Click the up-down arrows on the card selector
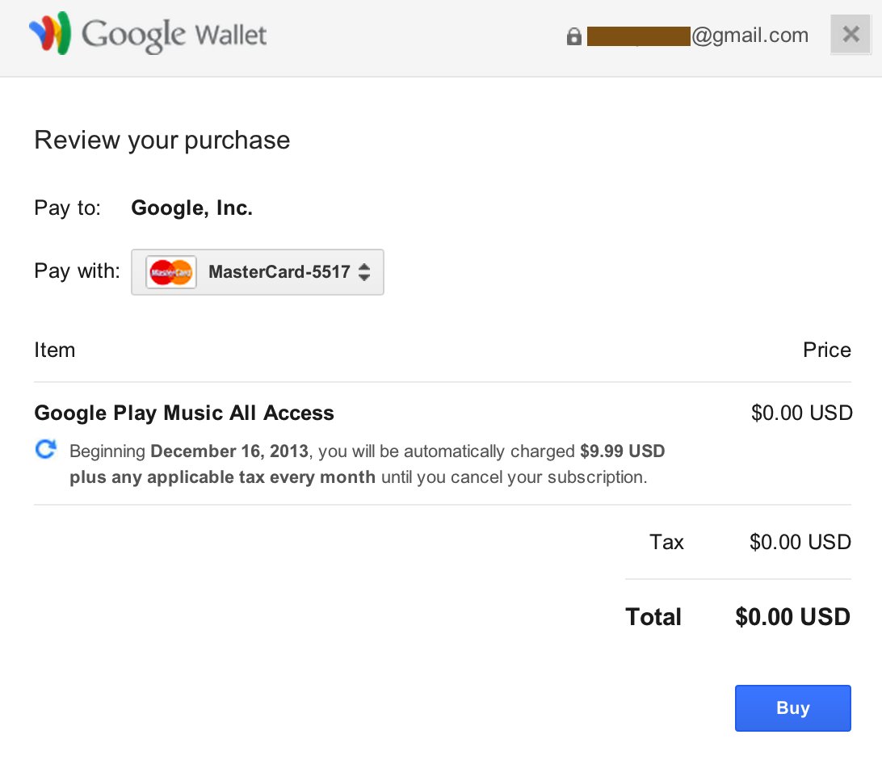Image resolution: width=882 pixels, height=764 pixels. (364, 272)
